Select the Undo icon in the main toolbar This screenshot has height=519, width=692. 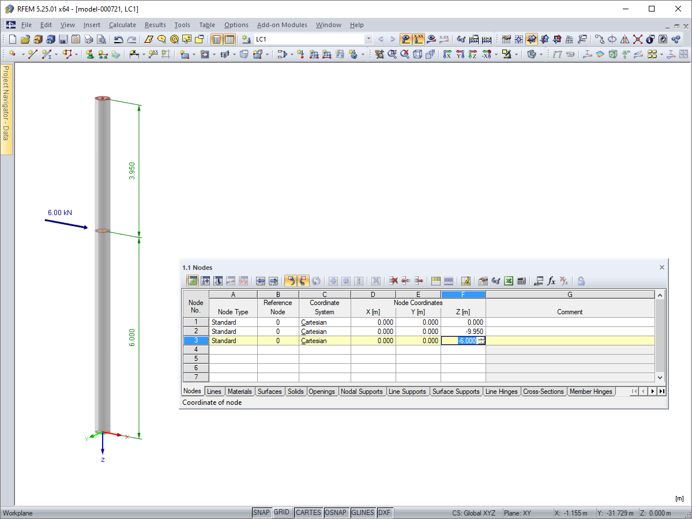(x=119, y=39)
